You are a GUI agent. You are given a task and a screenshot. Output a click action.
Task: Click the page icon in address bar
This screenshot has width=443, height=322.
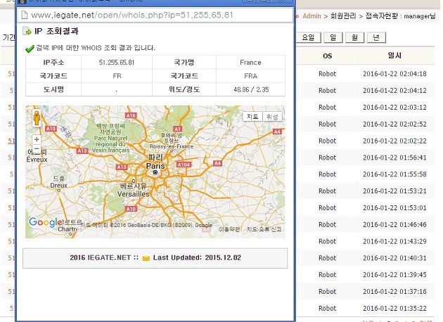click(x=25, y=15)
